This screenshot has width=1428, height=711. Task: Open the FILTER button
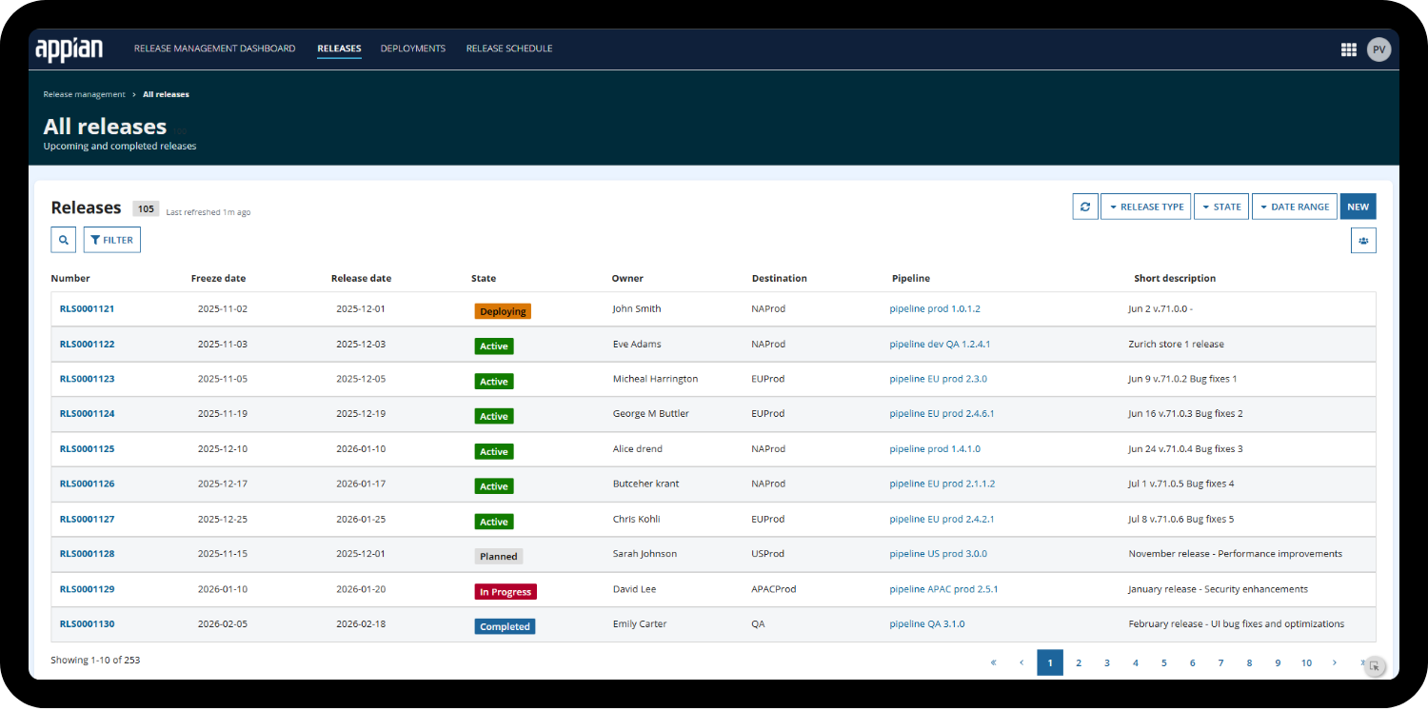click(x=112, y=240)
